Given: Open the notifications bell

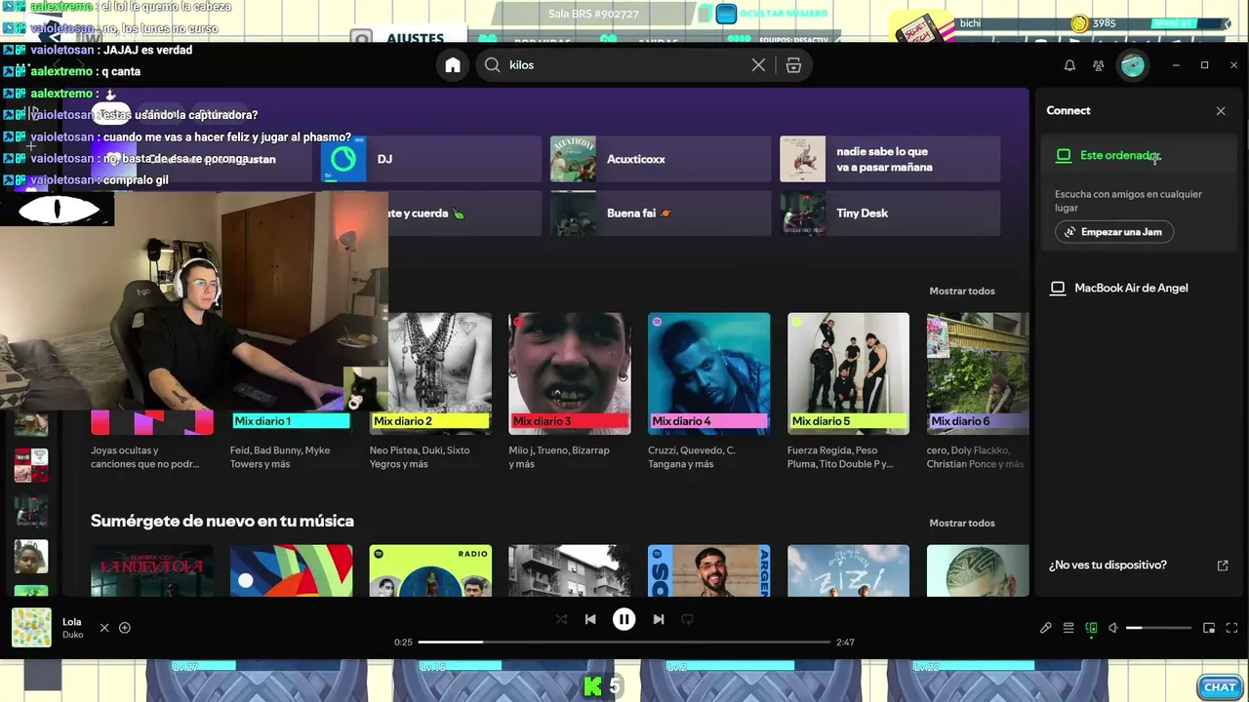Looking at the screenshot, I should 1069,65.
